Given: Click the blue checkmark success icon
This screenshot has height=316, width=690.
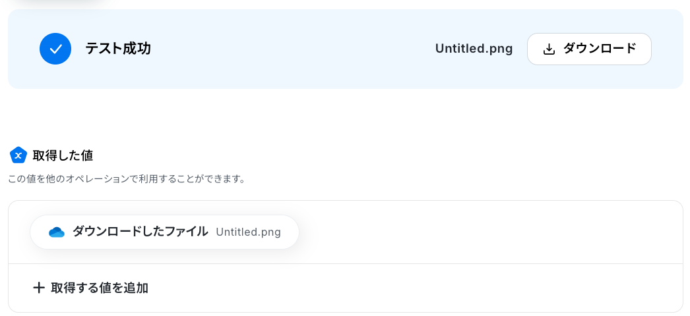Looking at the screenshot, I should pos(55,49).
